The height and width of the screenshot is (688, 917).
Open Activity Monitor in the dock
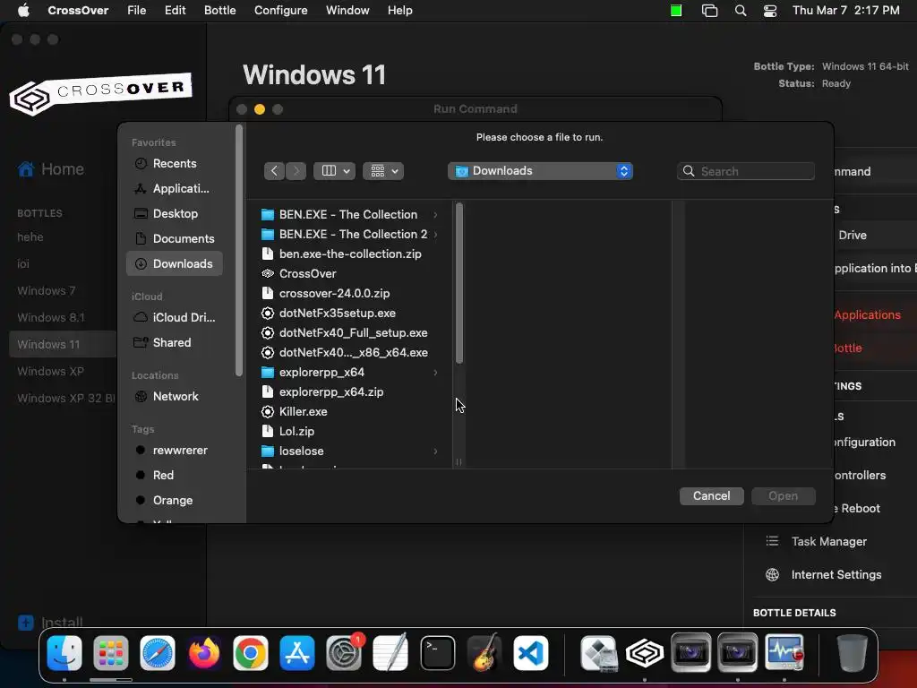784,652
